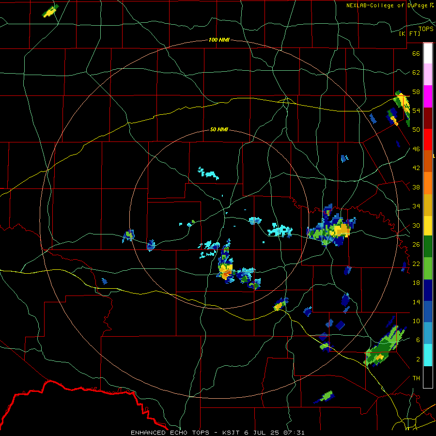Viewport: 436px width, 436px height.
Task: Click the "66" scale label
Action: pos(416,53)
